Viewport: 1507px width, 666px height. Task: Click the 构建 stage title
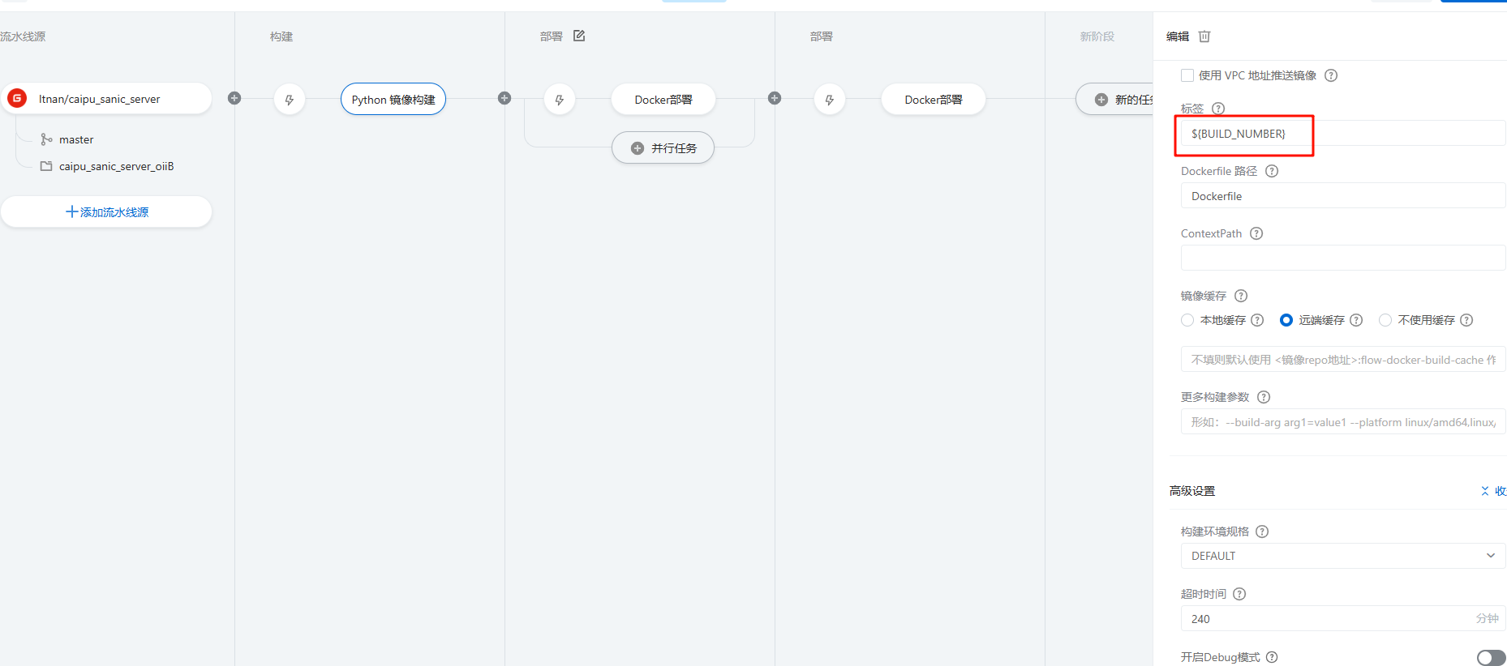pyautogui.click(x=281, y=36)
